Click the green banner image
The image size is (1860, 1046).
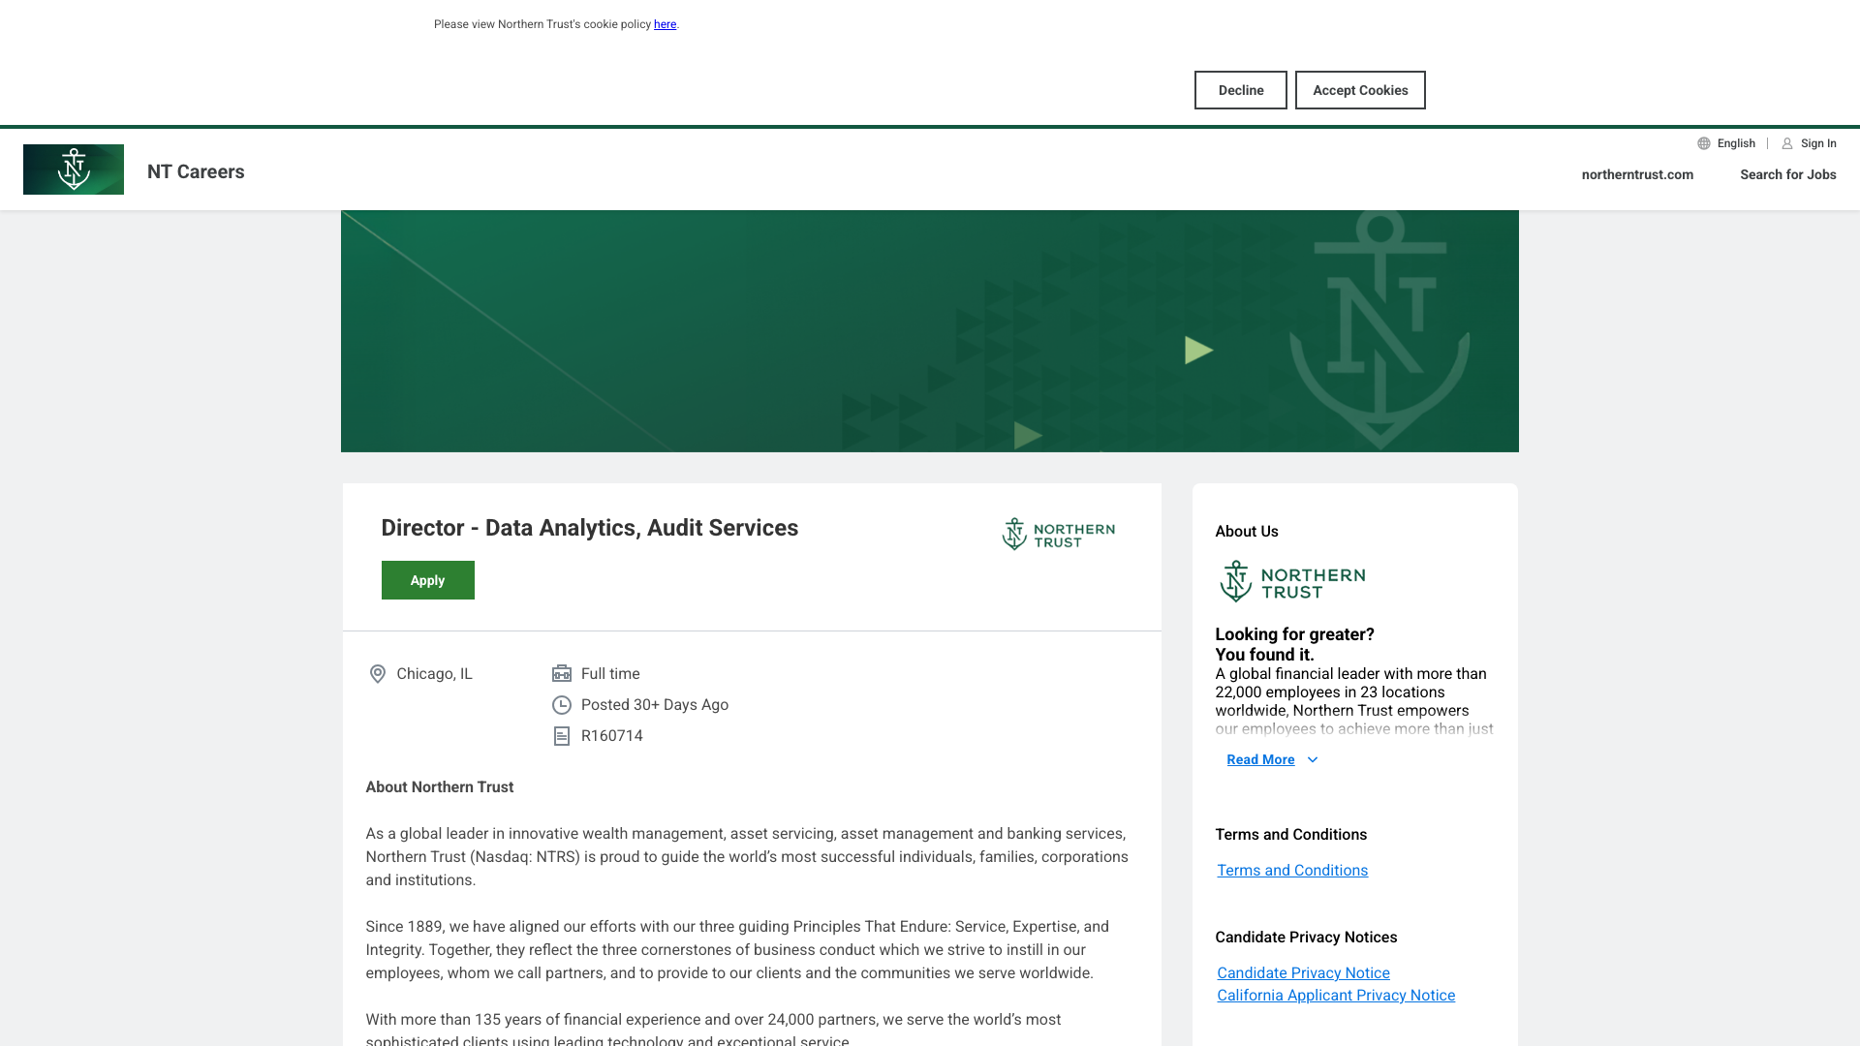coord(930,331)
